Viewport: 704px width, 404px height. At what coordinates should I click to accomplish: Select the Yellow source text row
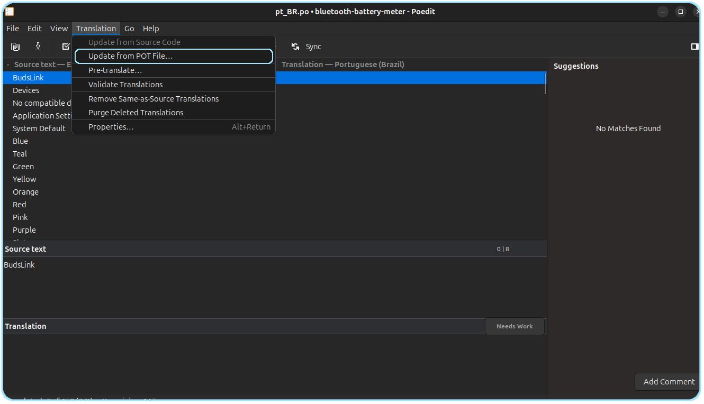24,179
